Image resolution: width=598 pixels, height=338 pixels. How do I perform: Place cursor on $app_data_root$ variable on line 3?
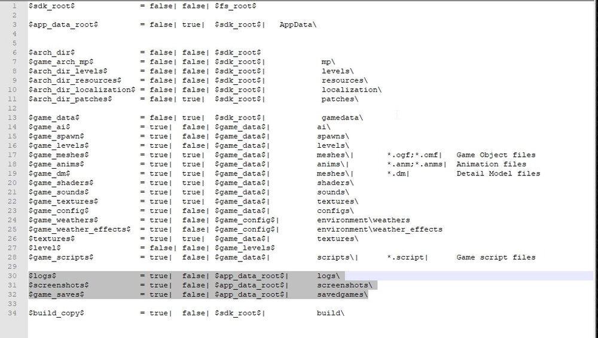63,25
